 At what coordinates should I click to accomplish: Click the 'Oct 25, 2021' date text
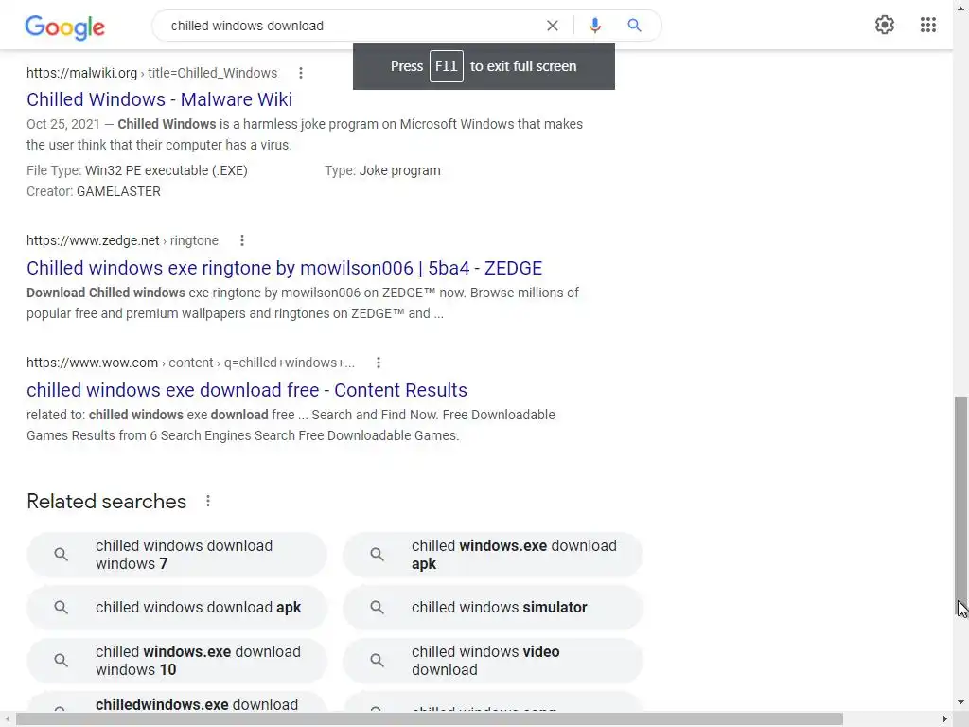[x=63, y=124]
